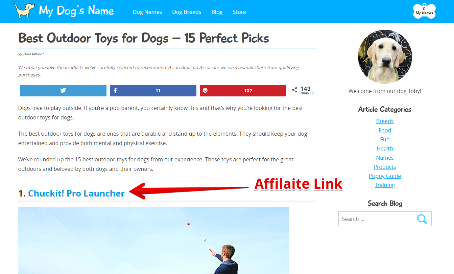Click the total shares icon
454x274 pixels.
[x=294, y=90]
